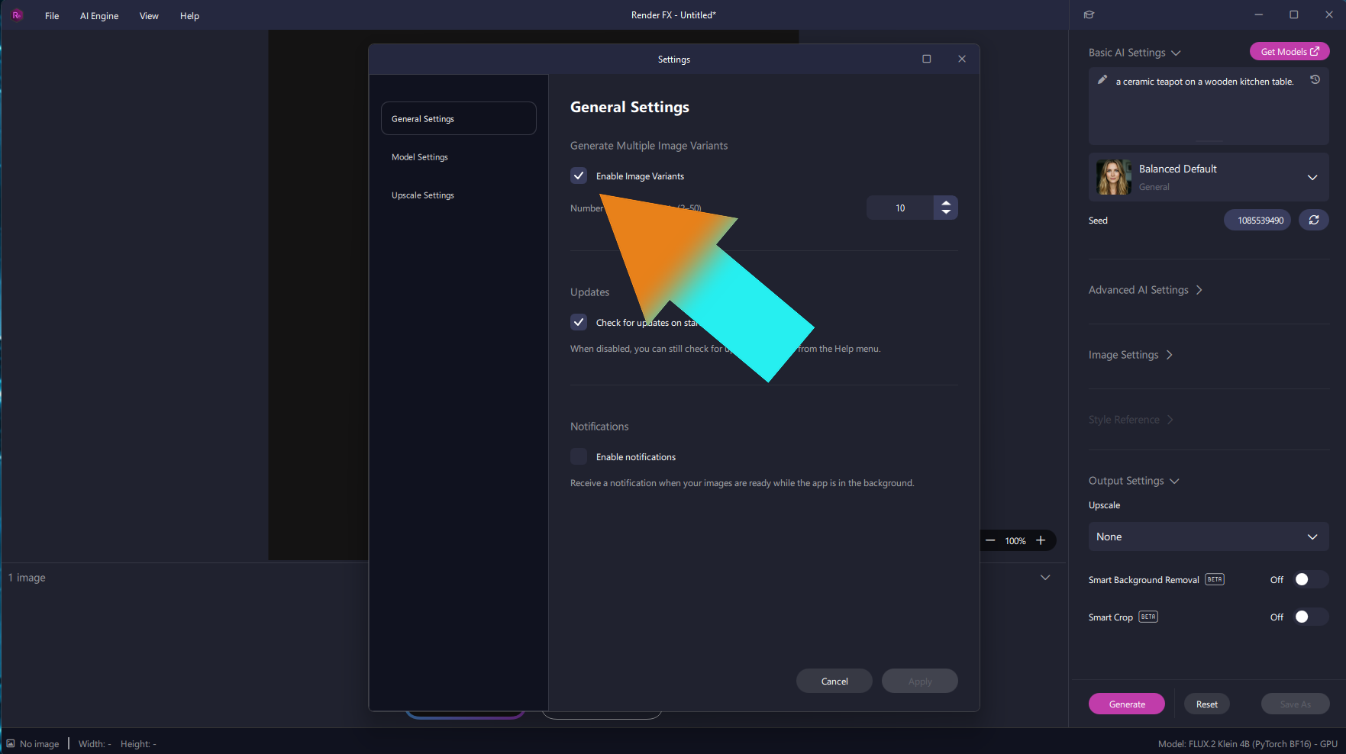Zoom out with the minus icon
Screen dimensions: 1346x754
990,540
